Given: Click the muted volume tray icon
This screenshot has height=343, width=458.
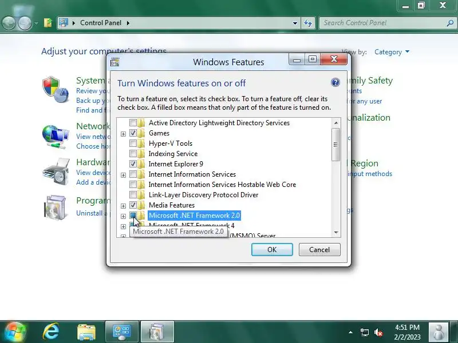Looking at the screenshot, I should [378, 332].
